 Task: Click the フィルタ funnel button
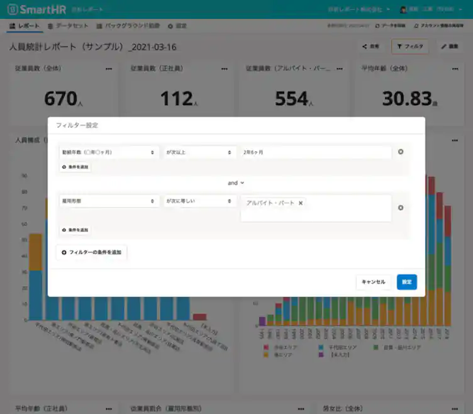coord(410,47)
